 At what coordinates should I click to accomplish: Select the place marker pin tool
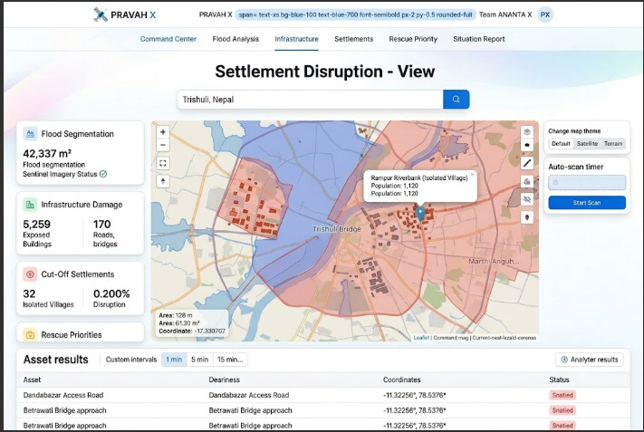tap(527, 217)
